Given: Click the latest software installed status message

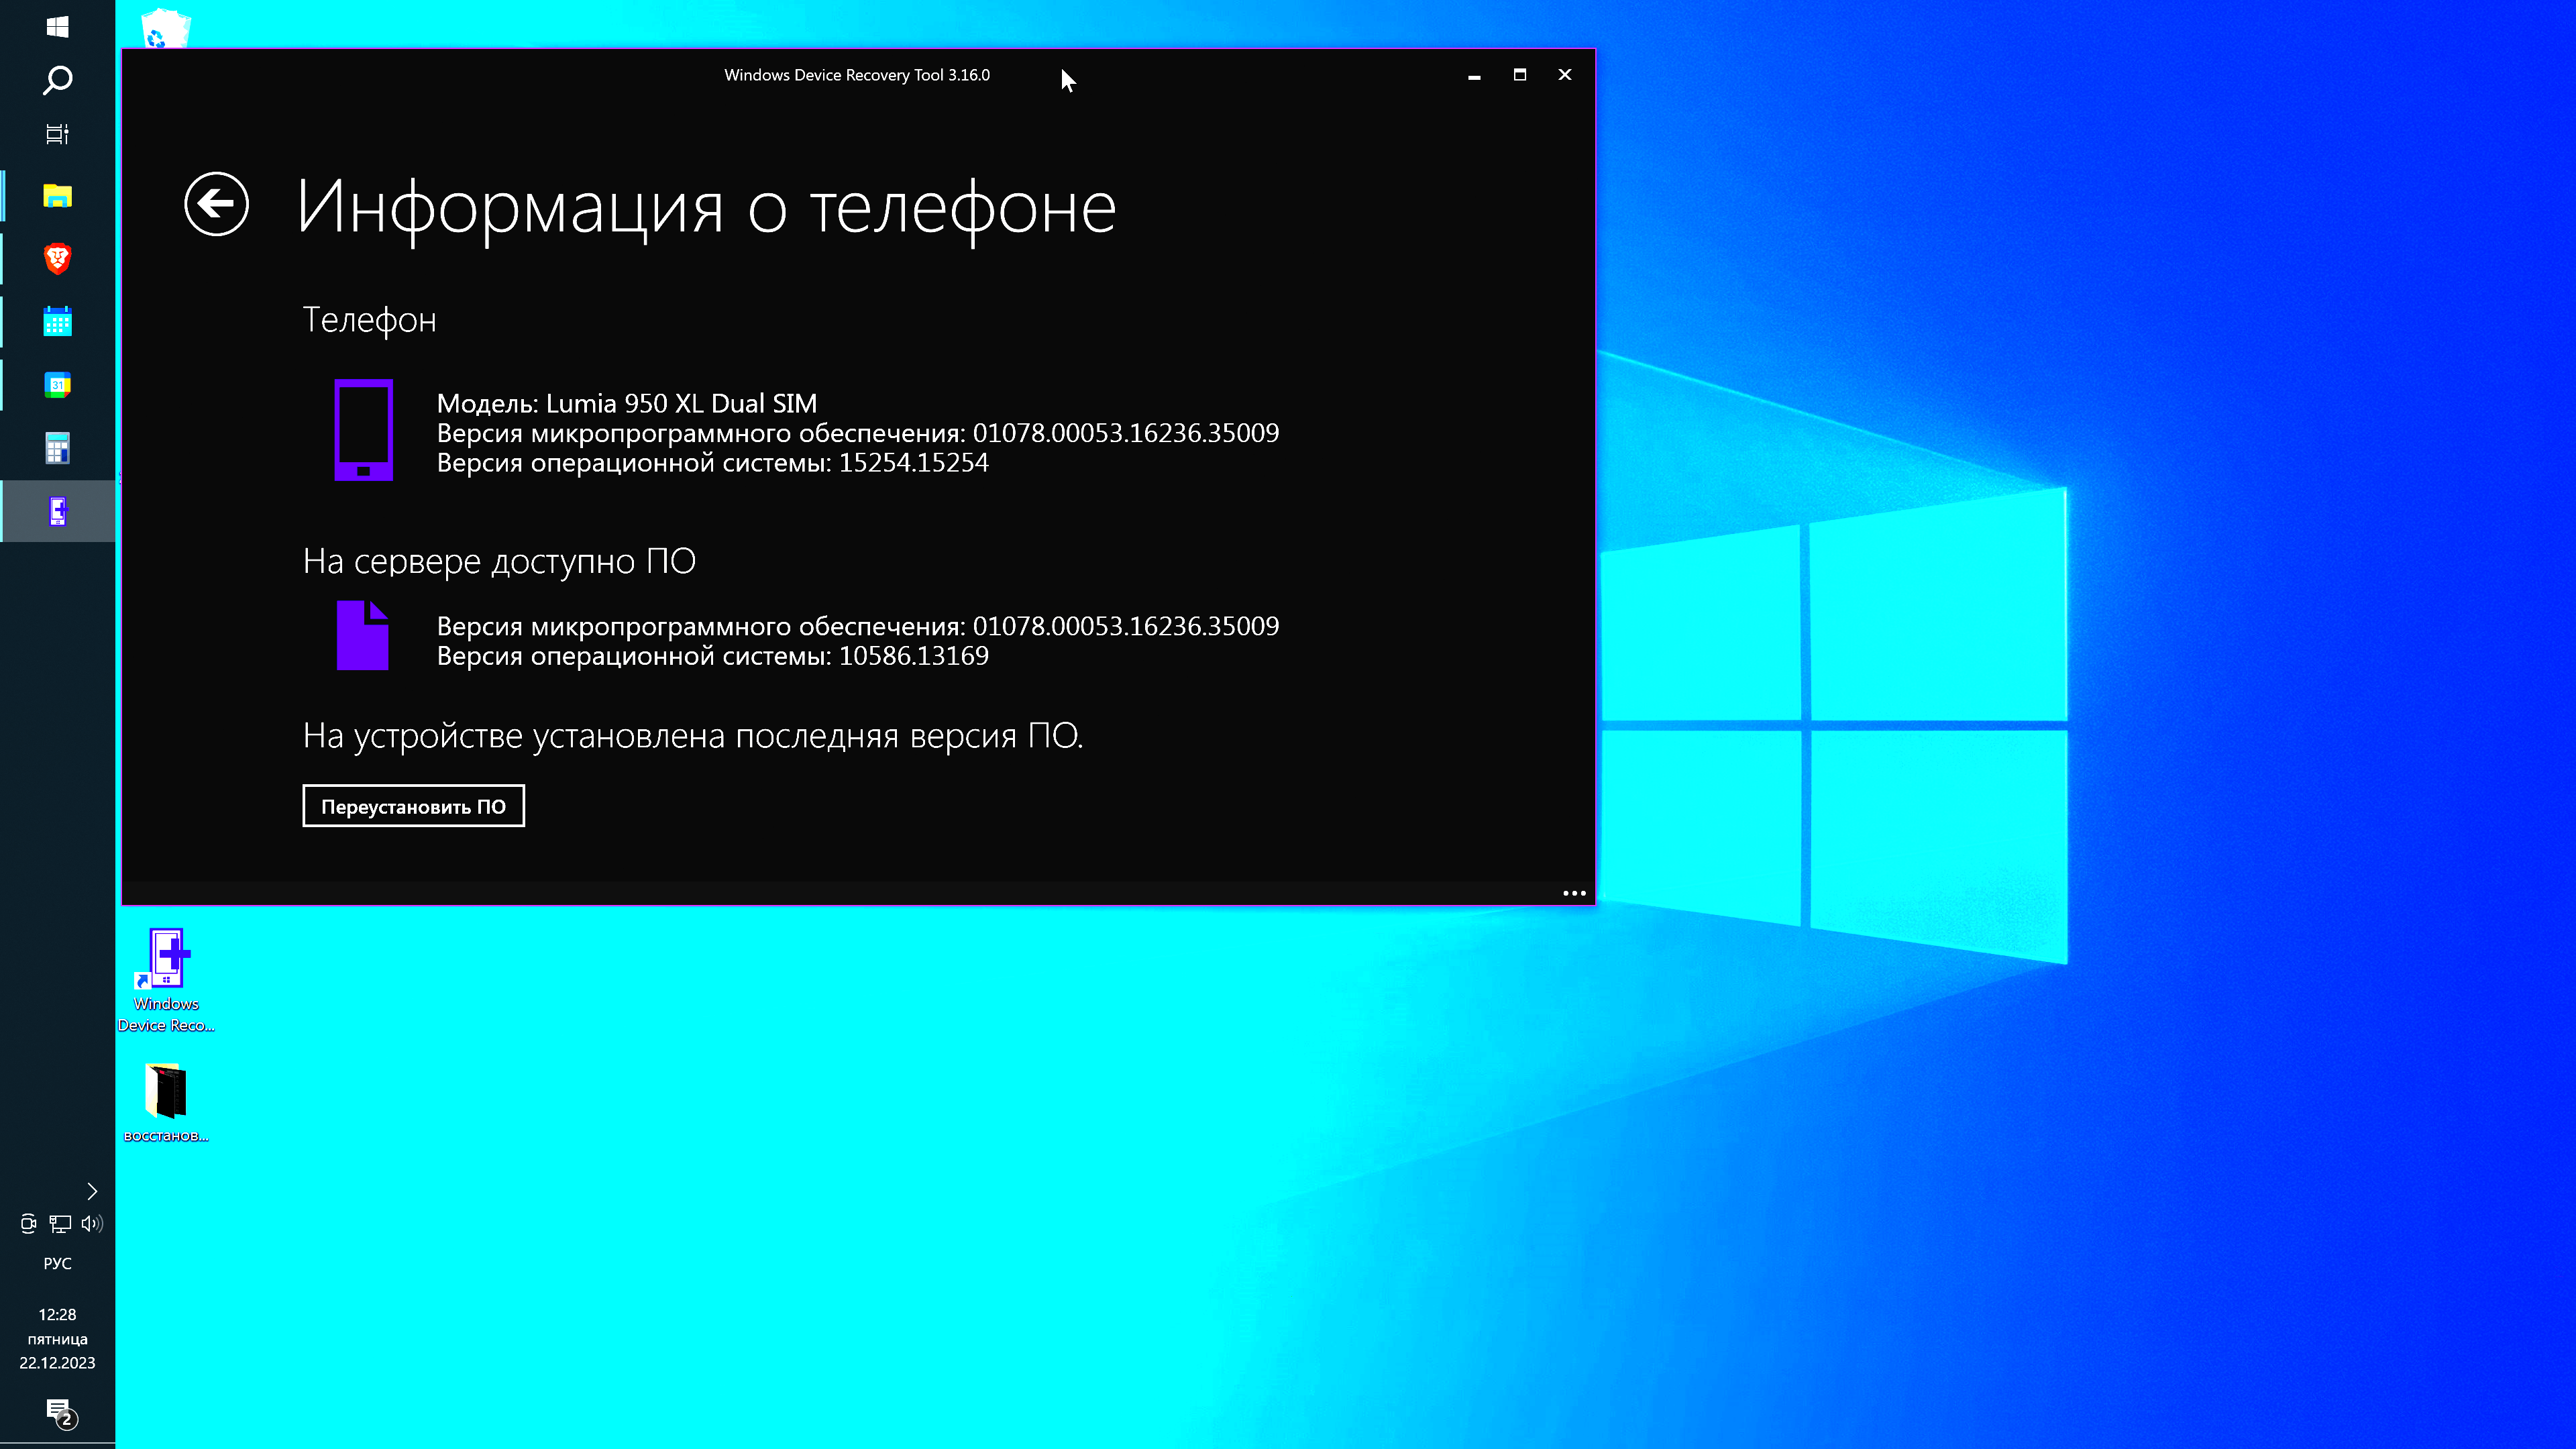Looking at the screenshot, I should tap(693, 735).
